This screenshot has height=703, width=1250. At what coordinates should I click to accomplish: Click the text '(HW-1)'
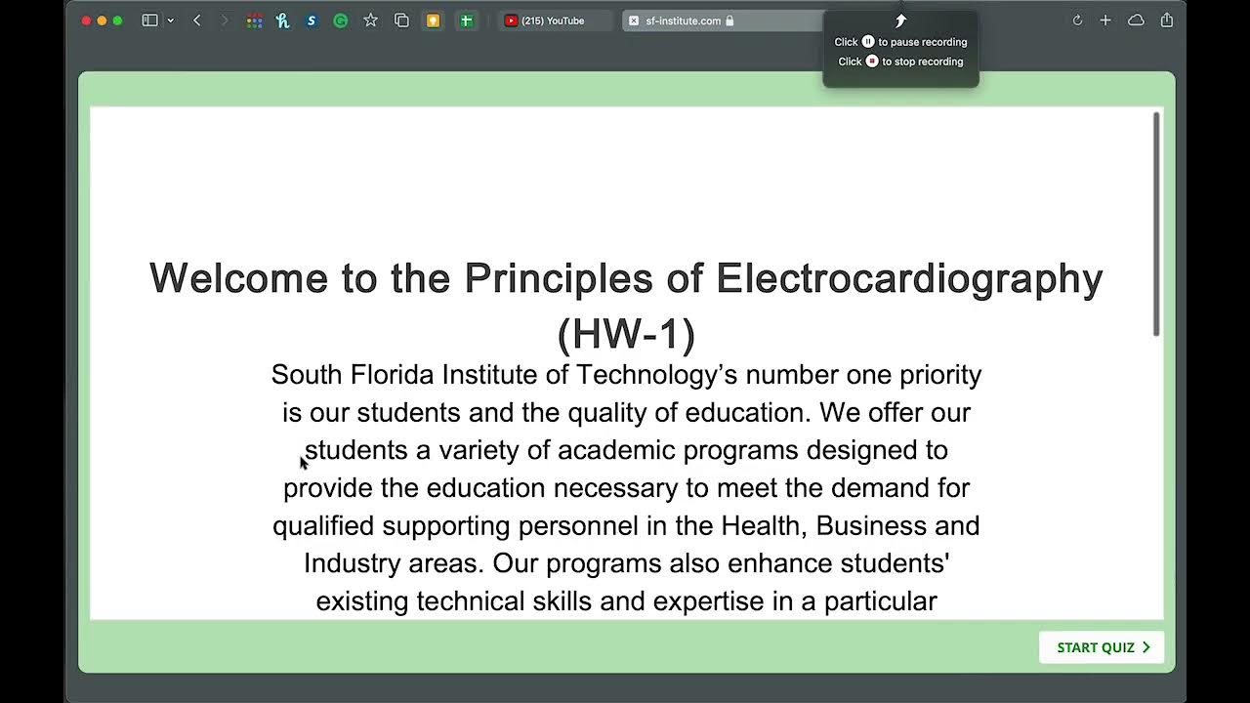(x=626, y=334)
